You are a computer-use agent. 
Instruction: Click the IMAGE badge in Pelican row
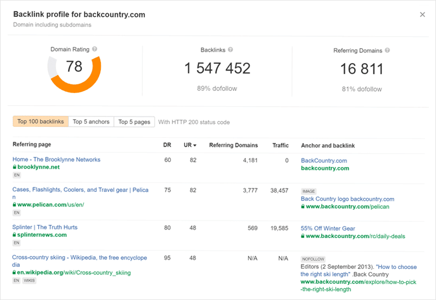point(308,192)
